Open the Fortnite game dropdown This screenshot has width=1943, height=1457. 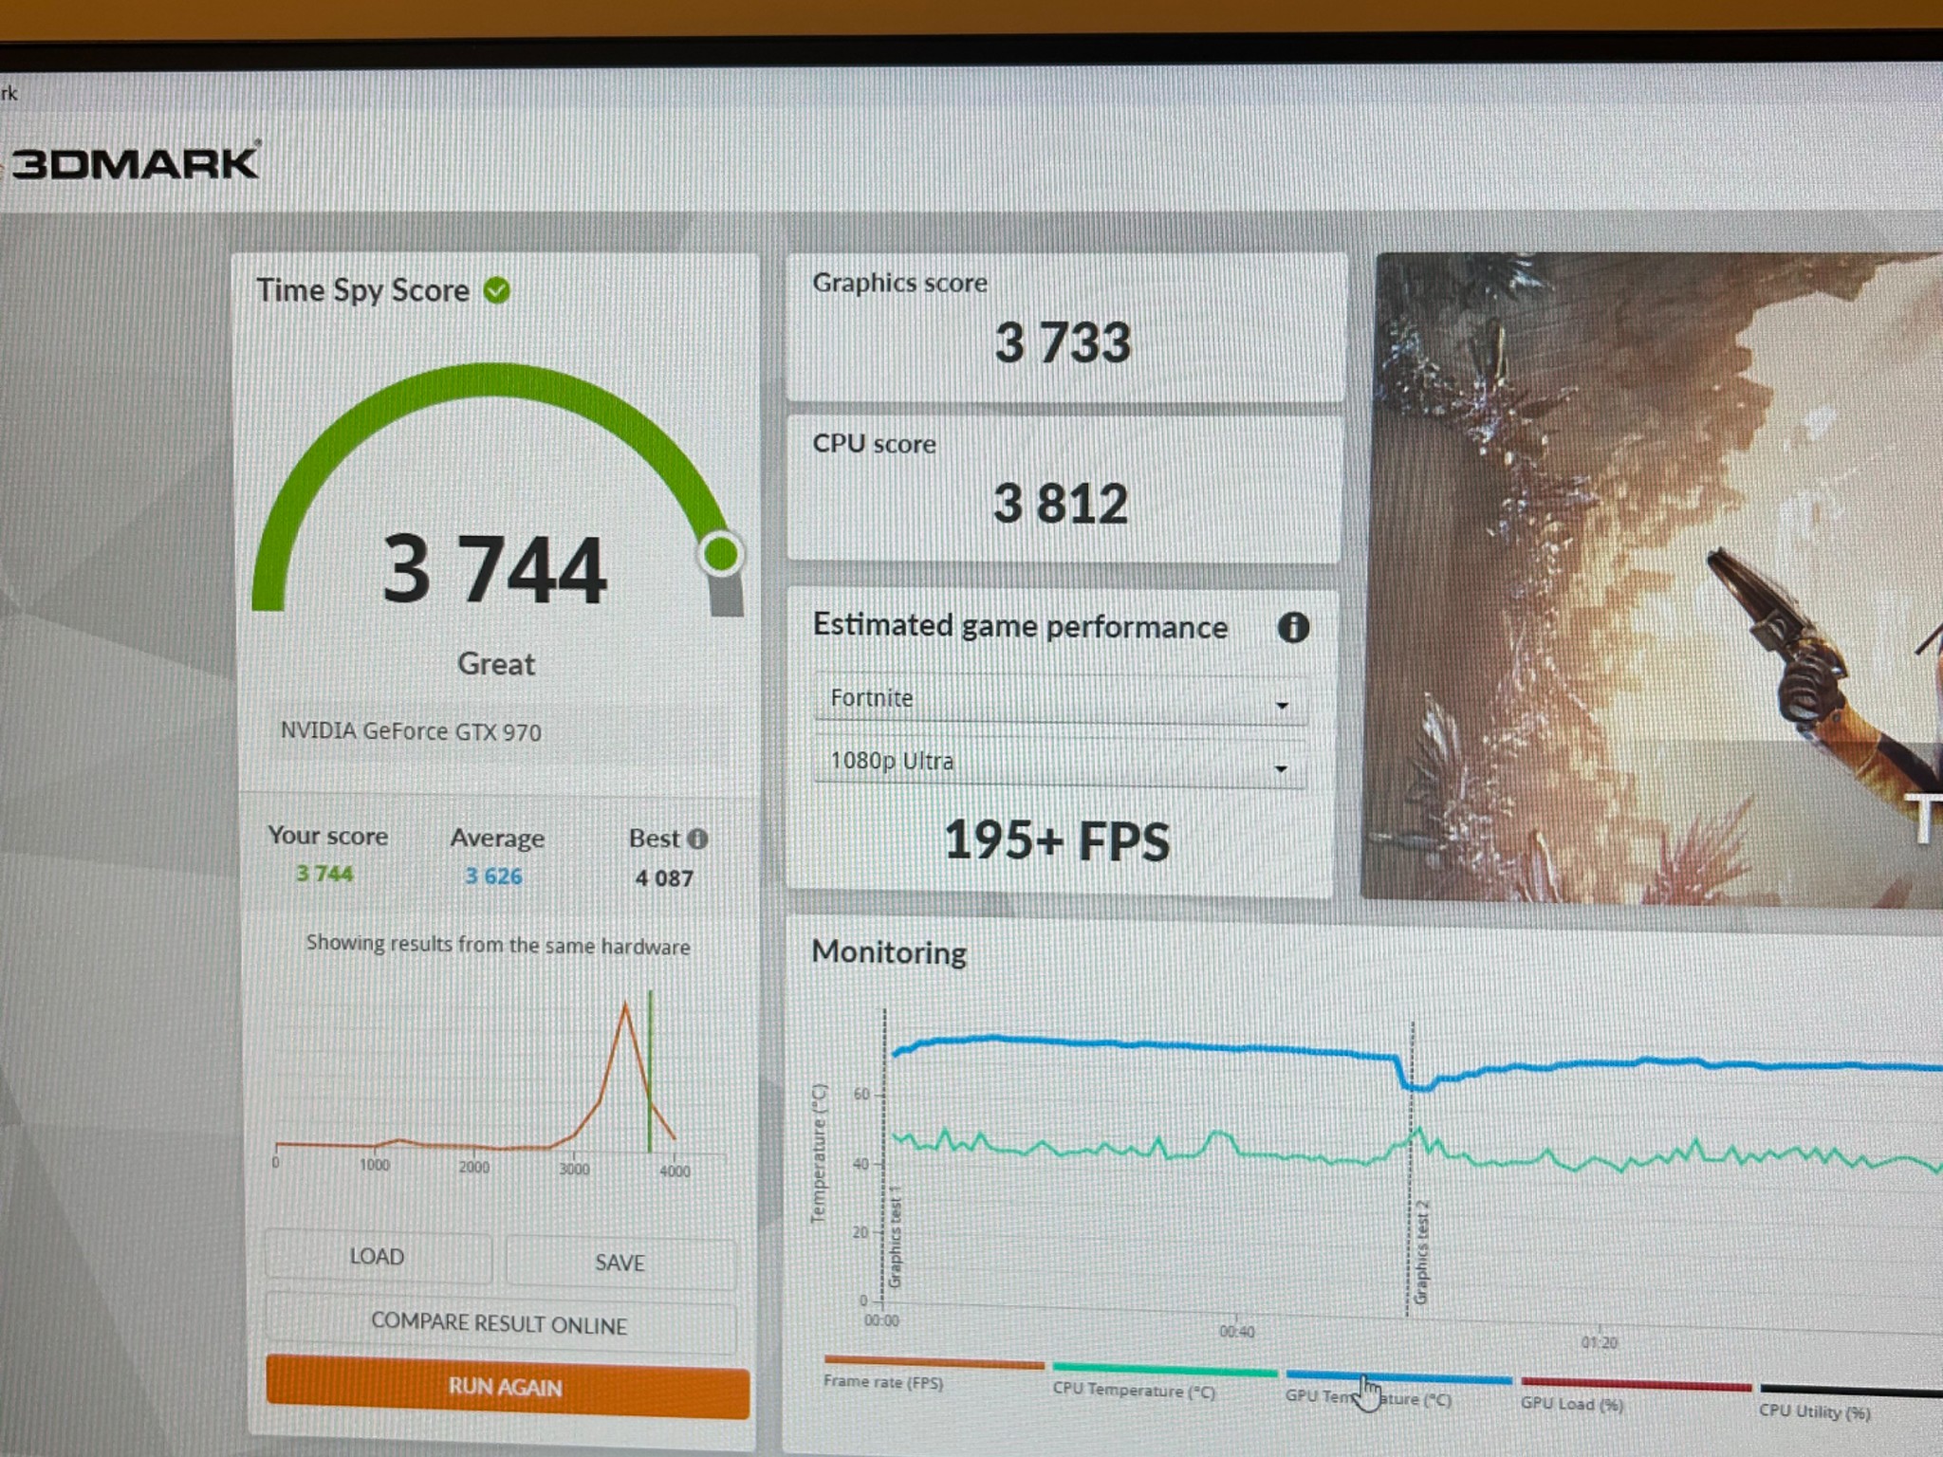click(x=1059, y=700)
